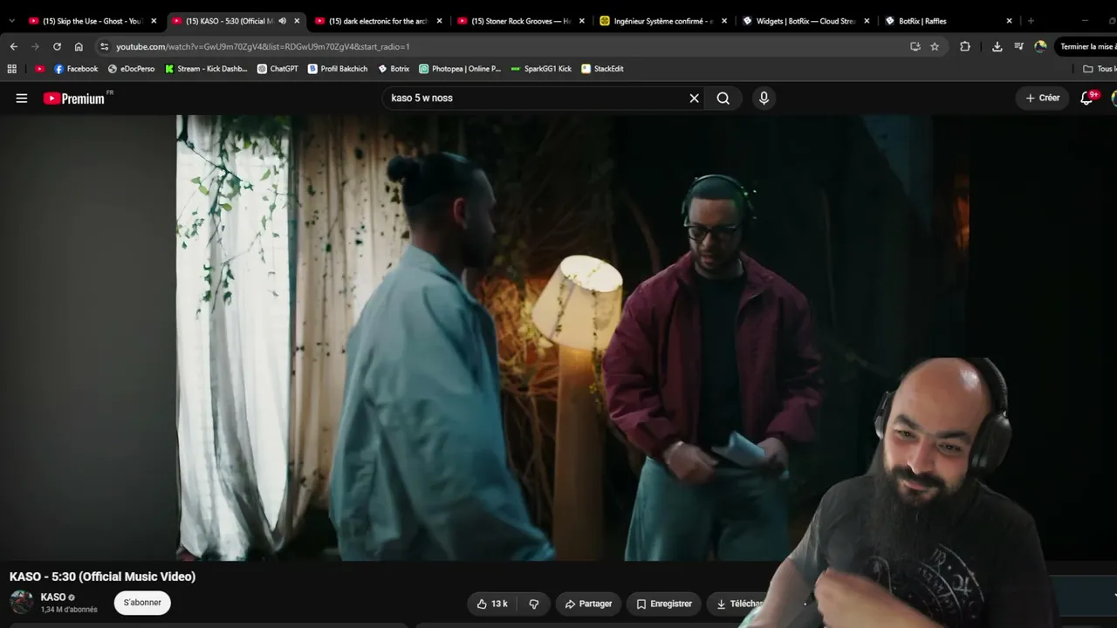Switch to Skip the Use - Ghost tab

93,21
